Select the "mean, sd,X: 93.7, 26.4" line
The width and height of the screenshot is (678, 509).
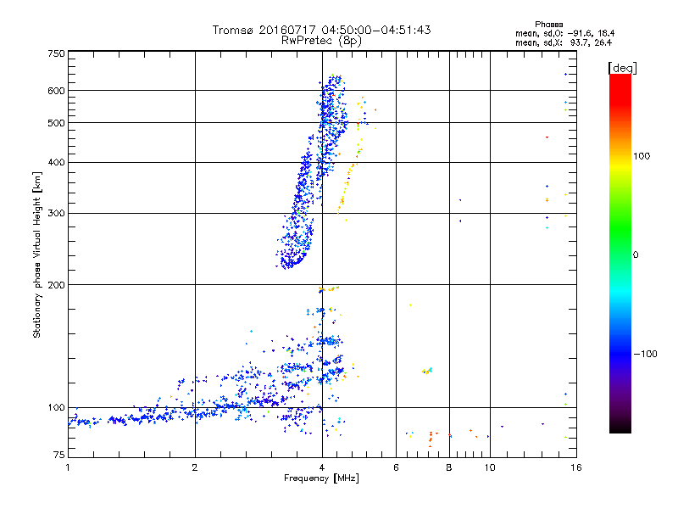coord(564,42)
